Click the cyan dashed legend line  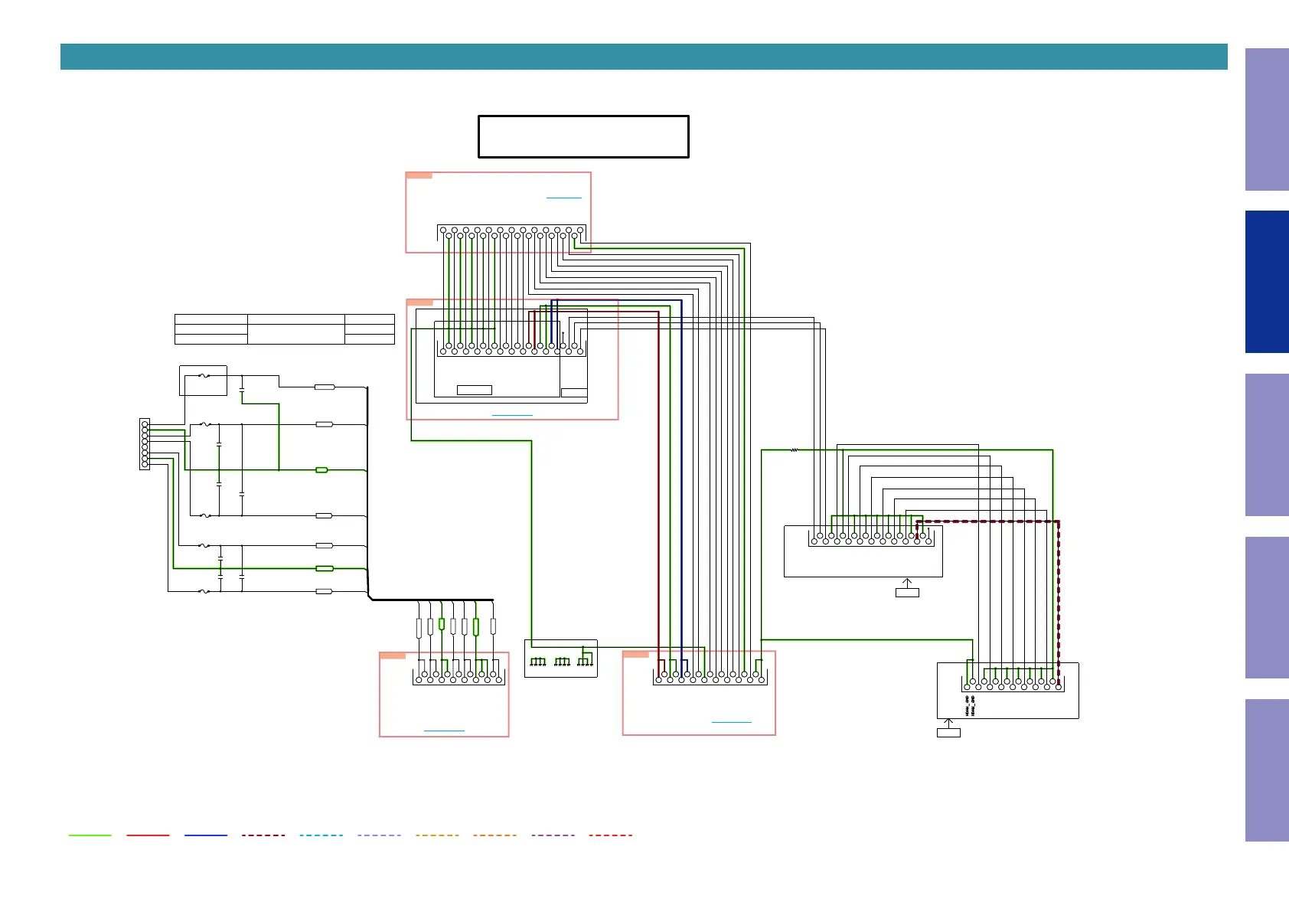(321, 835)
